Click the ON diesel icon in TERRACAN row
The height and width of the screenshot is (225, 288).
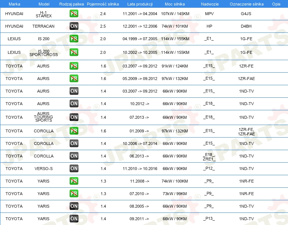(74, 26)
